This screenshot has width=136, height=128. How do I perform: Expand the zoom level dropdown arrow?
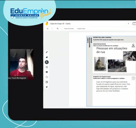61,29
